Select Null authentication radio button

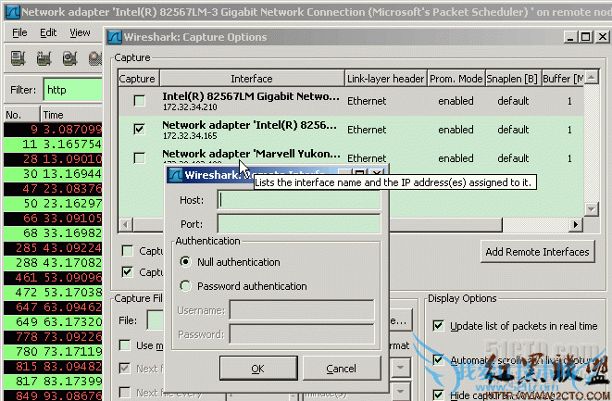click(186, 262)
